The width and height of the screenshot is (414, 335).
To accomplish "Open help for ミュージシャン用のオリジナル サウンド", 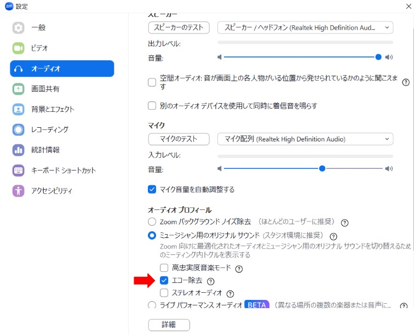I will 334,236.
